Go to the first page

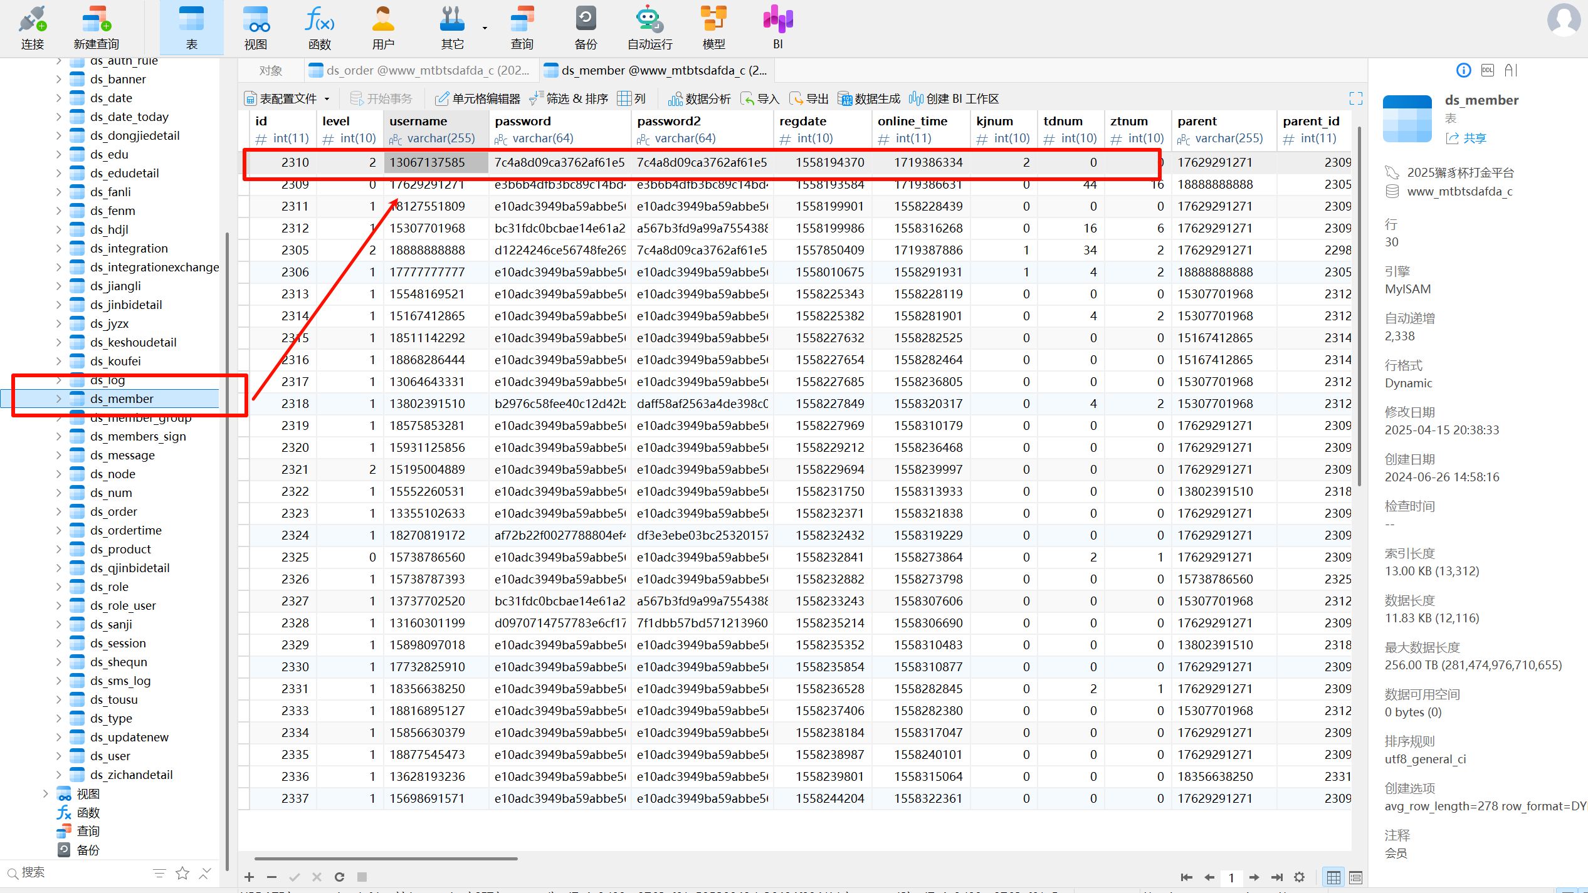1186,877
